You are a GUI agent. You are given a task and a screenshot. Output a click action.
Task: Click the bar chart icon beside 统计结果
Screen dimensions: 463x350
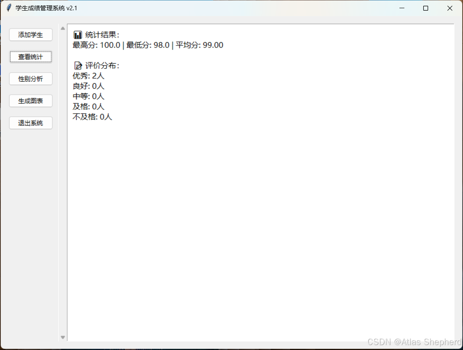(x=78, y=35)
